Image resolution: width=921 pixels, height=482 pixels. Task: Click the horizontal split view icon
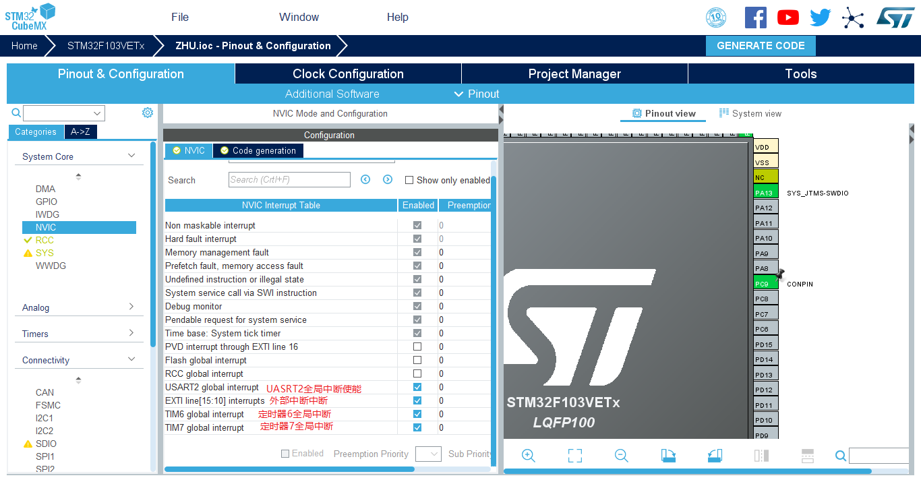808,456
